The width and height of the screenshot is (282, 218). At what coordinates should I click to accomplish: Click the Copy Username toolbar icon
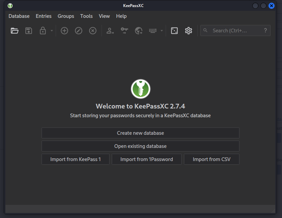pos(110,31)
